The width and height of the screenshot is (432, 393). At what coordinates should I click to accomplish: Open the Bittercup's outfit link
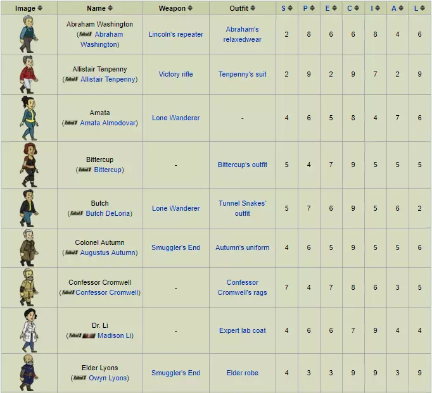(242, 165)
